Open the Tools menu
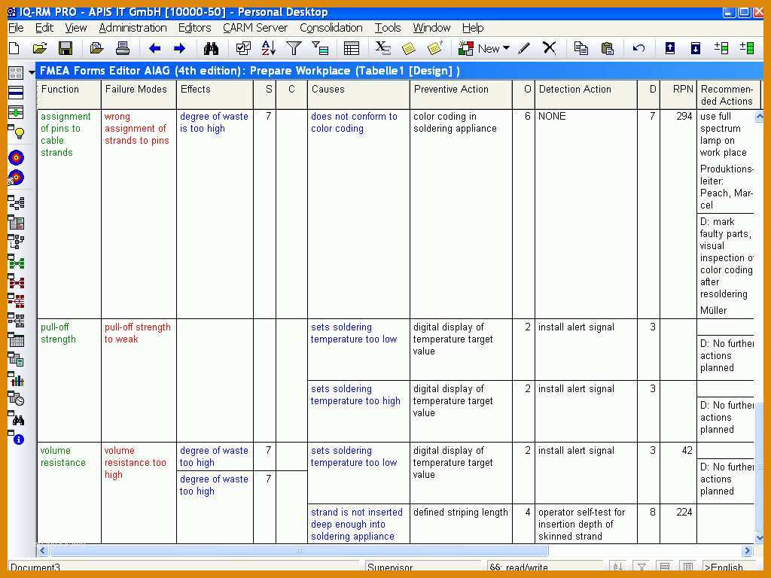Viewport: 771px width, 578px height. pyautogui.click(x=388, y=28)
